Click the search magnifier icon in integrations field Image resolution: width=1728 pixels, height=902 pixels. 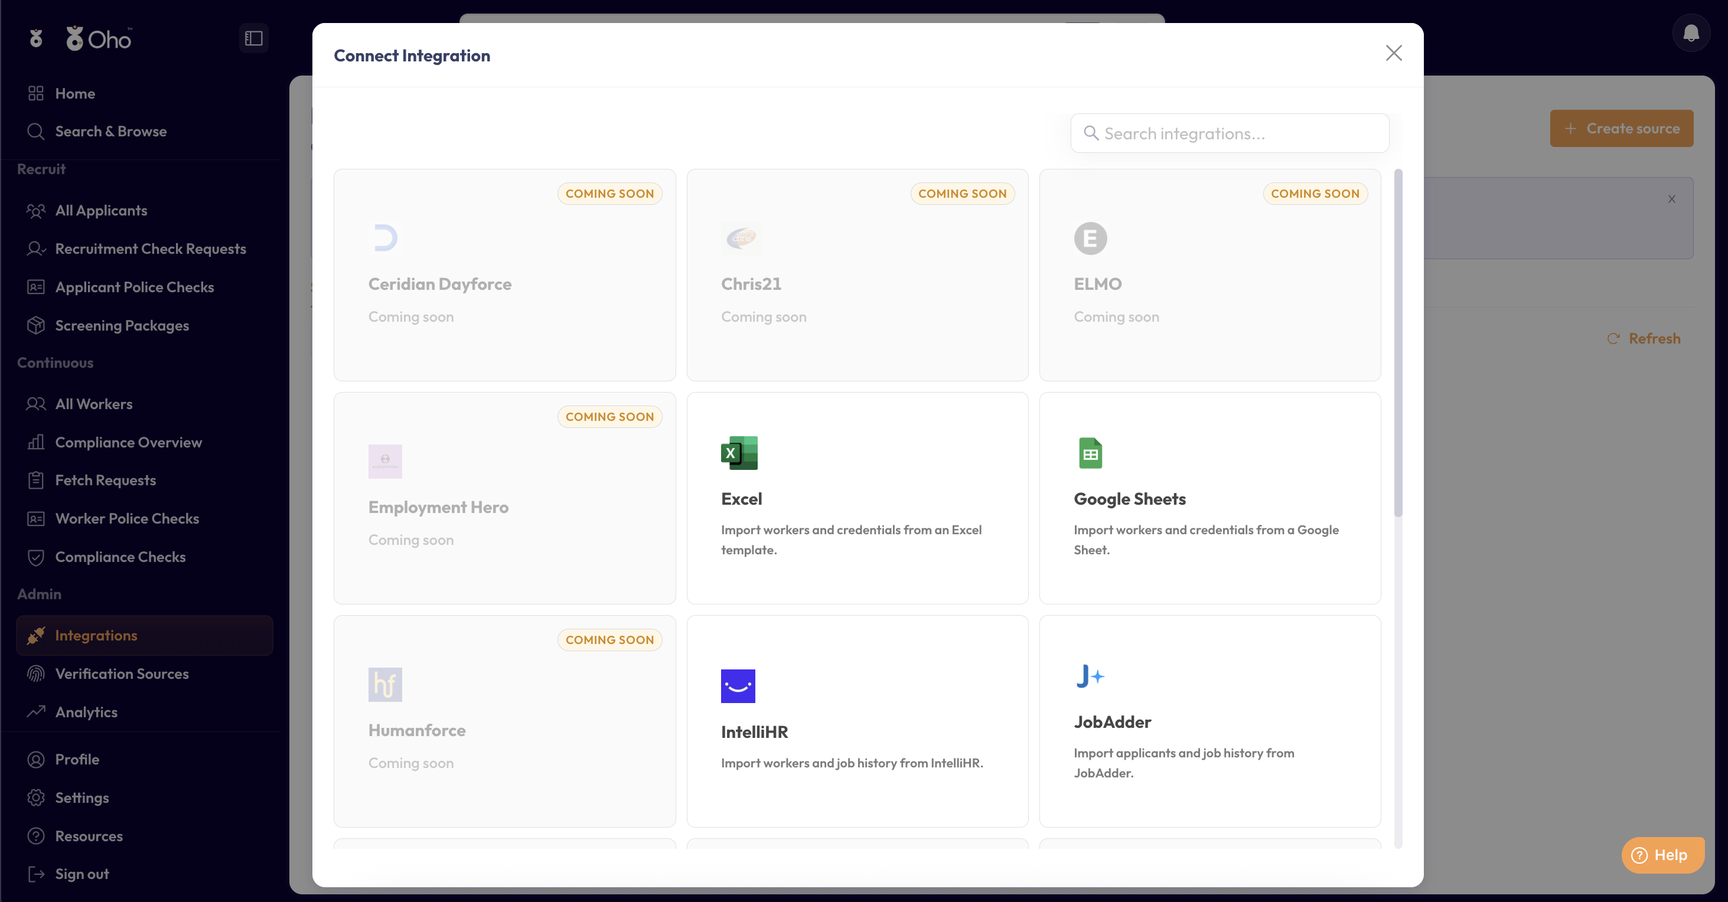pyautogui.click(x=1091, y=133)
